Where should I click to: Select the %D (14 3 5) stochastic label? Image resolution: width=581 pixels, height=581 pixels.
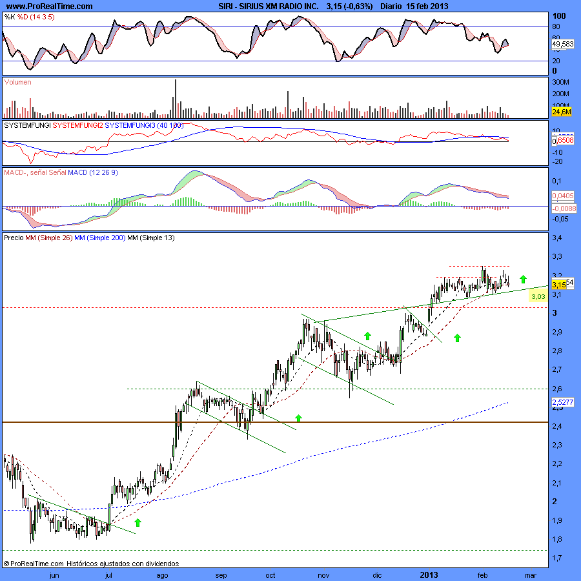[36, 17]
